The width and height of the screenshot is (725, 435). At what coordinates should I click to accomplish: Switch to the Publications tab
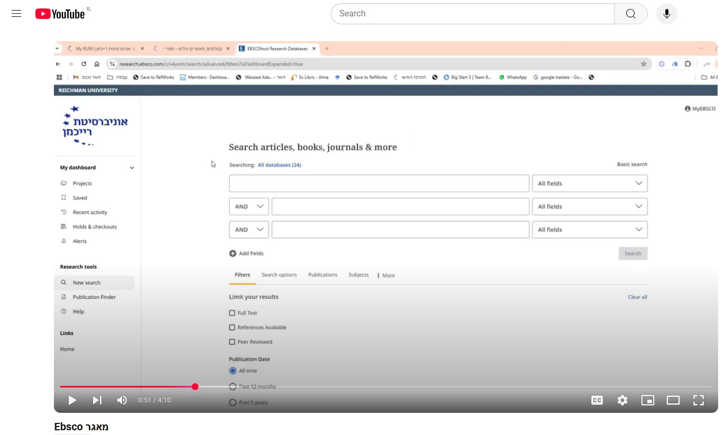[323, 275]
